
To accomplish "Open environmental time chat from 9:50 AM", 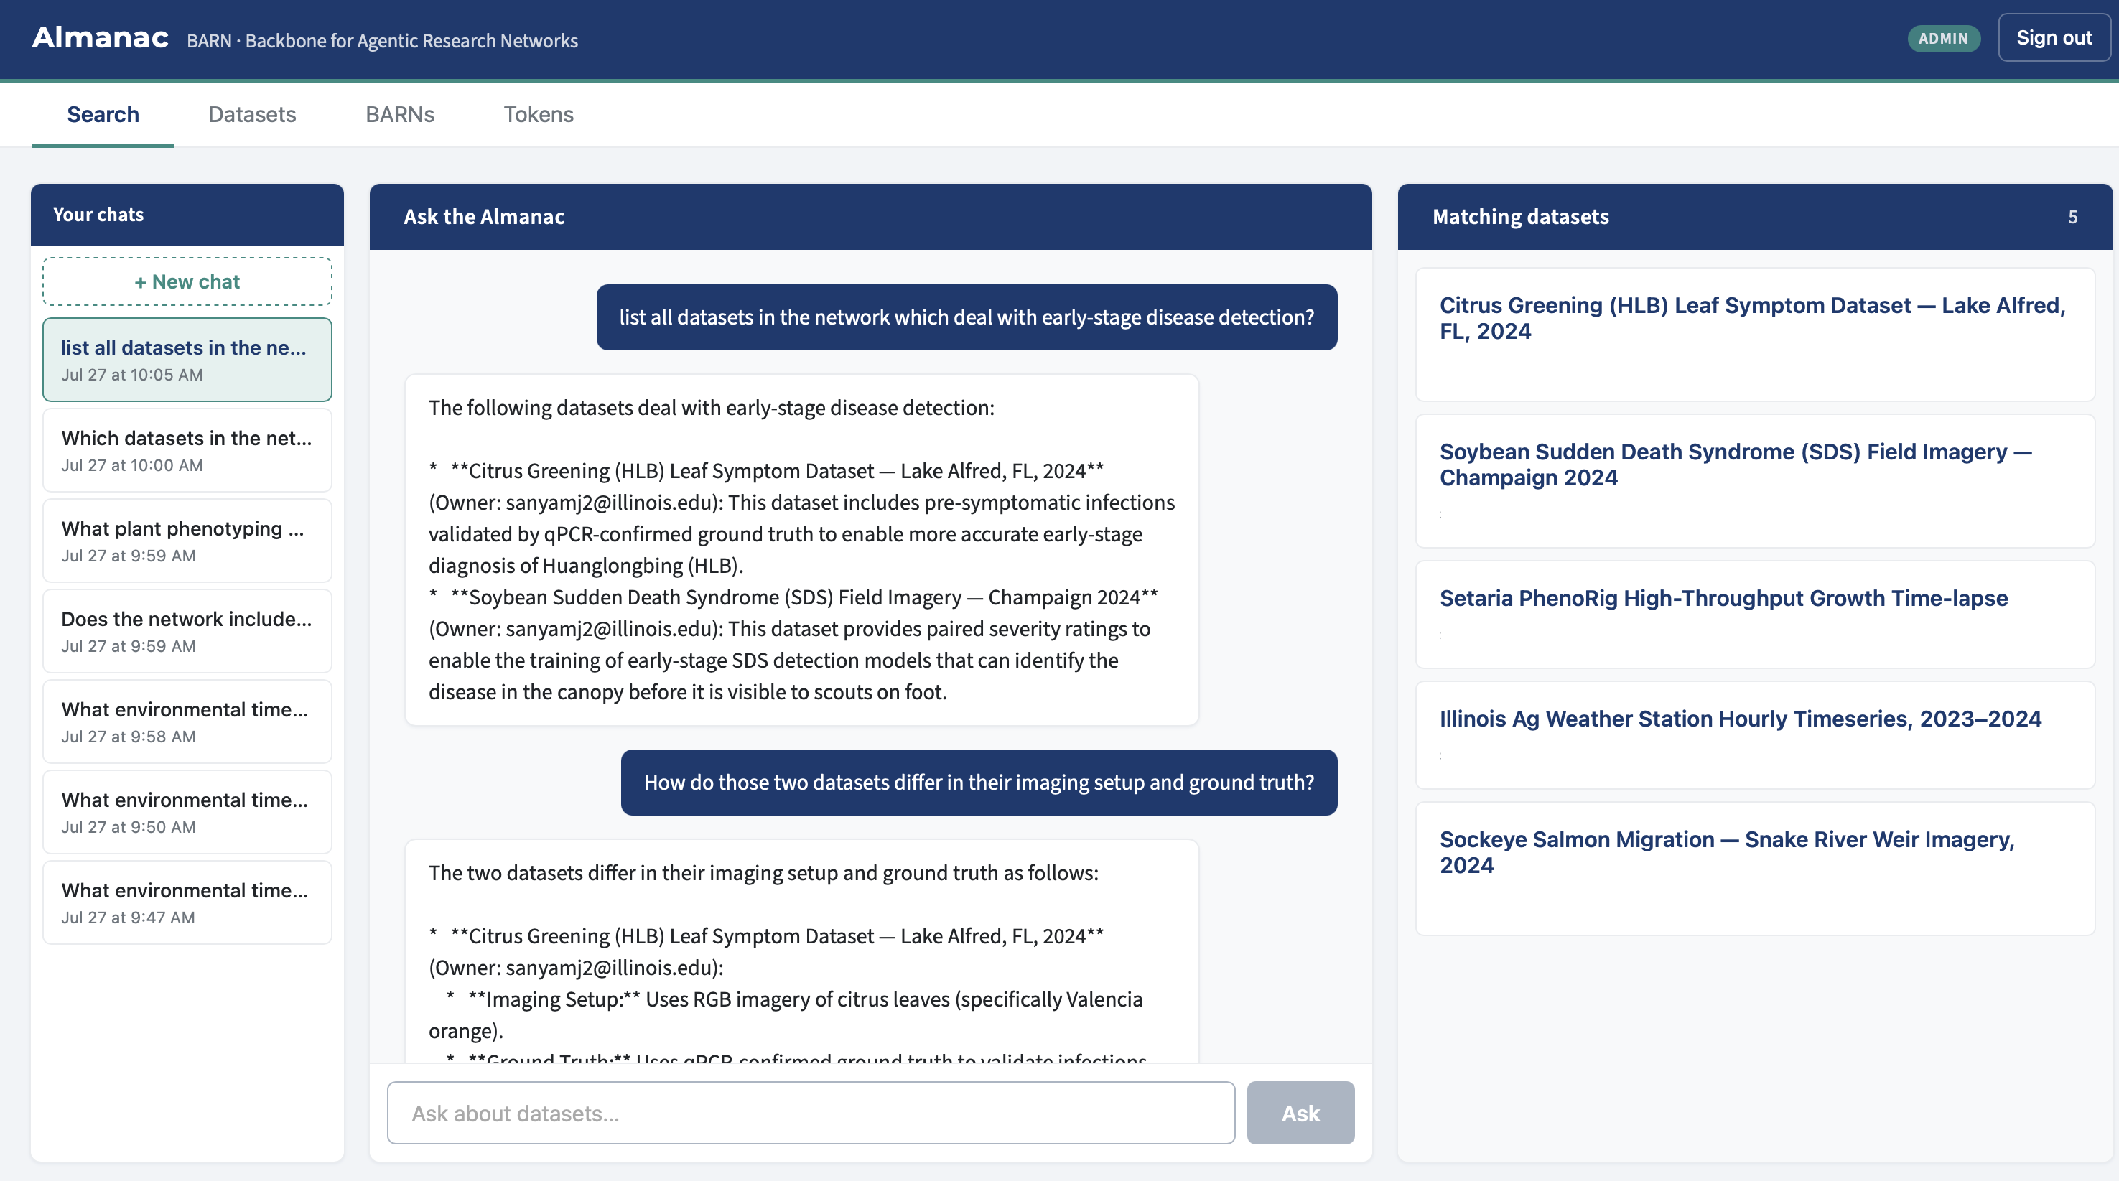I will pyautogui.click(x=187, y=813).
